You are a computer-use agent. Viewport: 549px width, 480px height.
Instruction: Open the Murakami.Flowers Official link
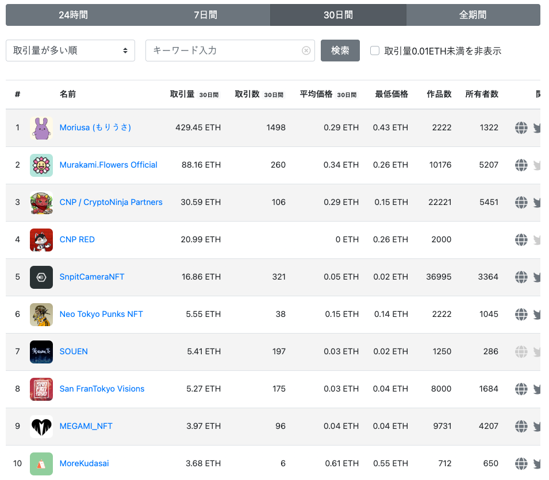[x=109, y=165]
